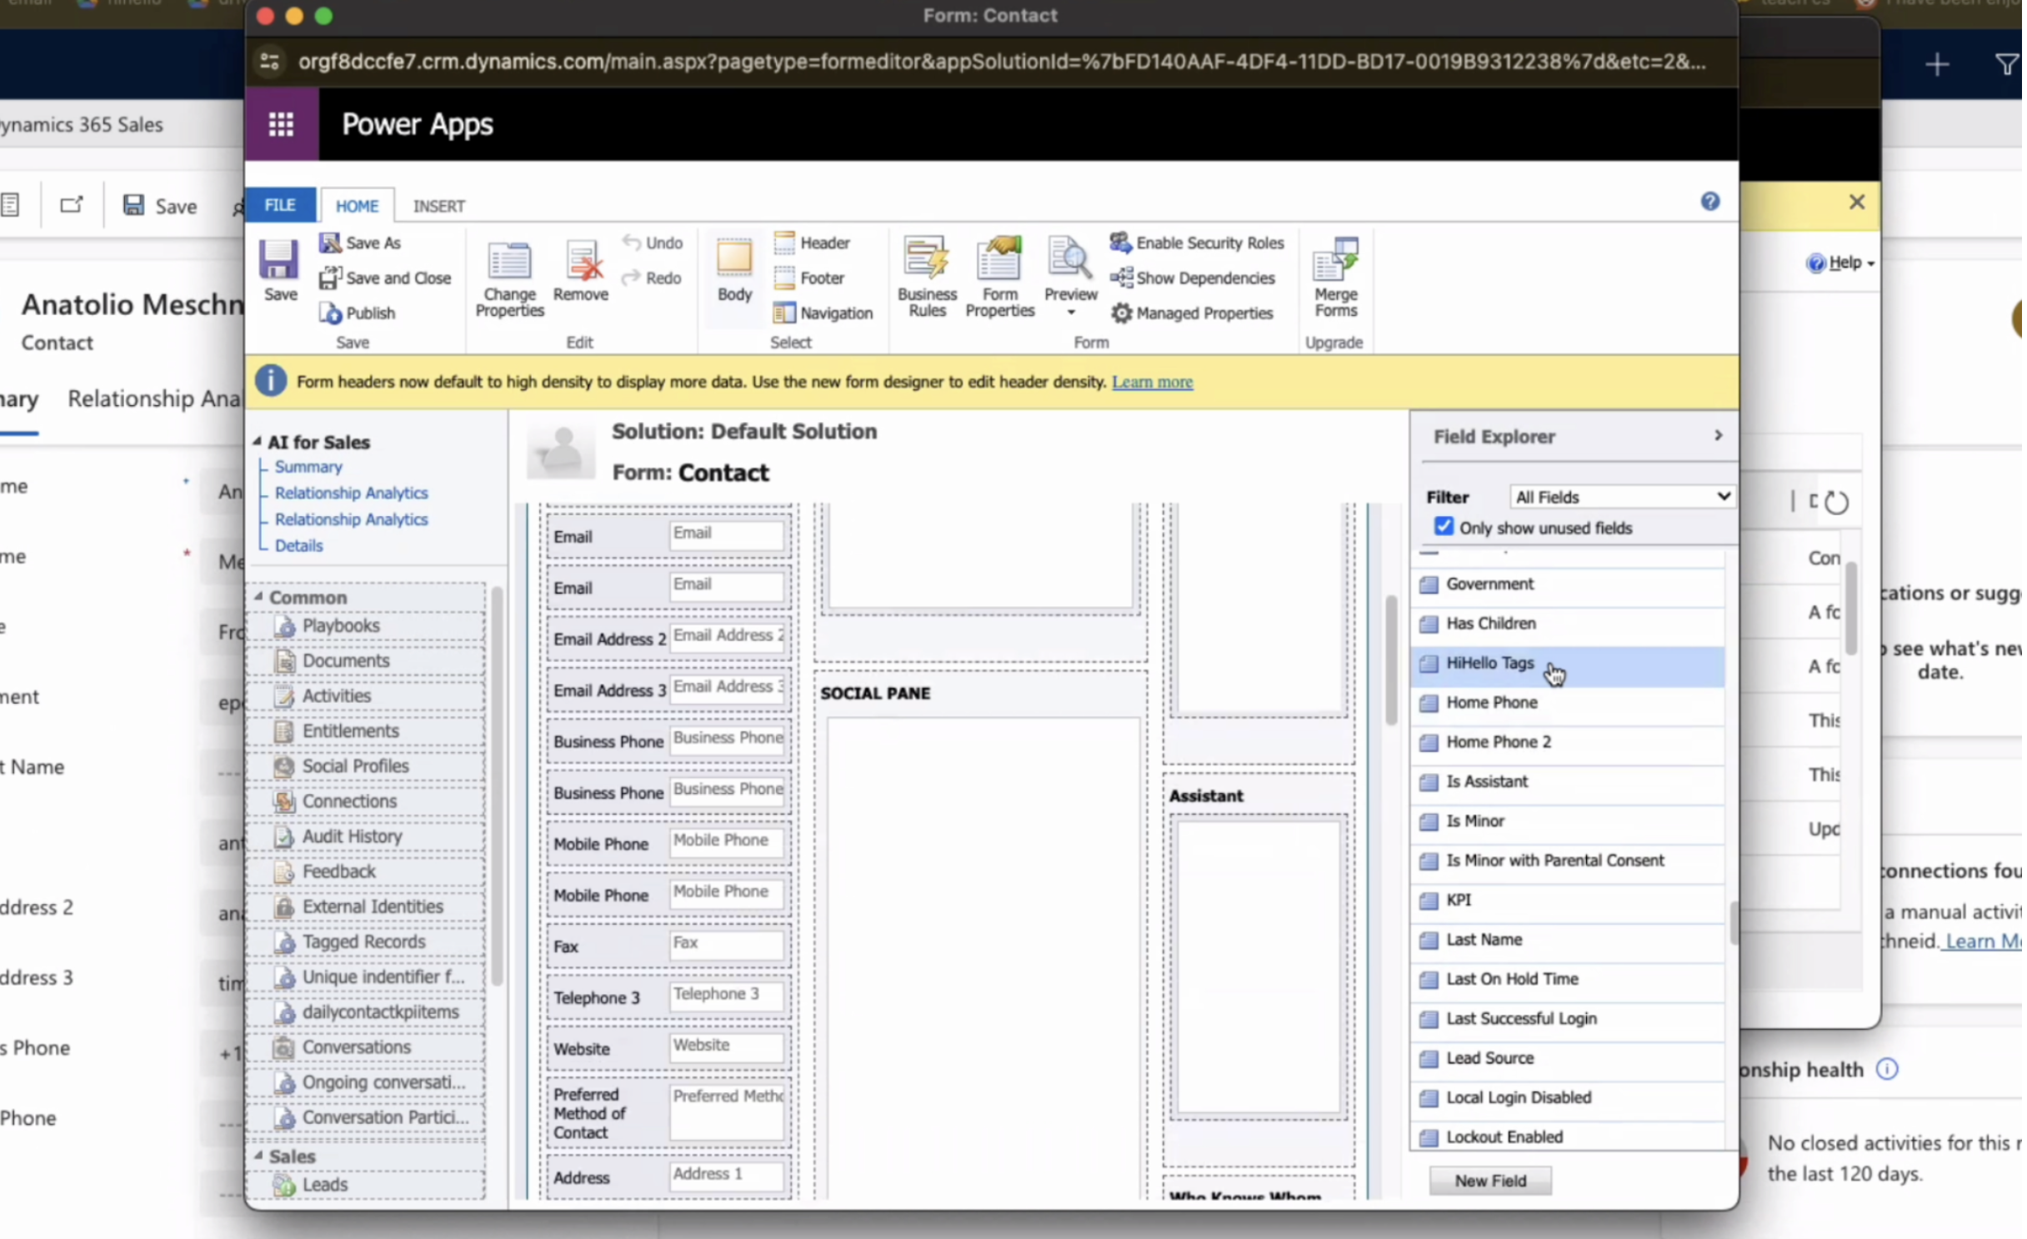Open the Power Apps app launcher waffle
The width and height of the screenshot is (2027, 1239).
pyautogui.click(x=282, y=124)
